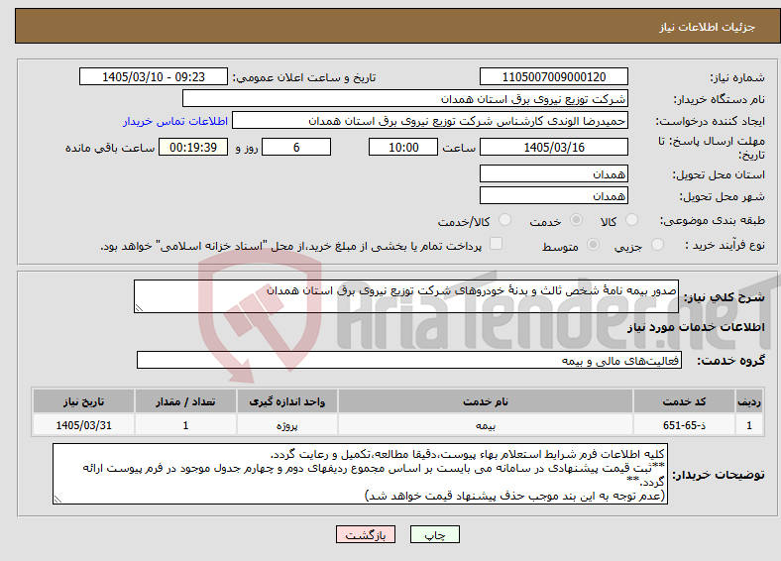
Task: Click the شرح کلی نیاز description textarea
Action: coord(406,296)
